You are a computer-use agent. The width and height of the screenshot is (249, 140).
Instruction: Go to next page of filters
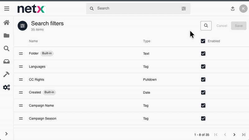[234, 135]
